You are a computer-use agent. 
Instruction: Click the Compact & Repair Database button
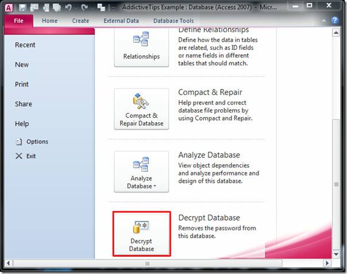click(x=141, y=109)
